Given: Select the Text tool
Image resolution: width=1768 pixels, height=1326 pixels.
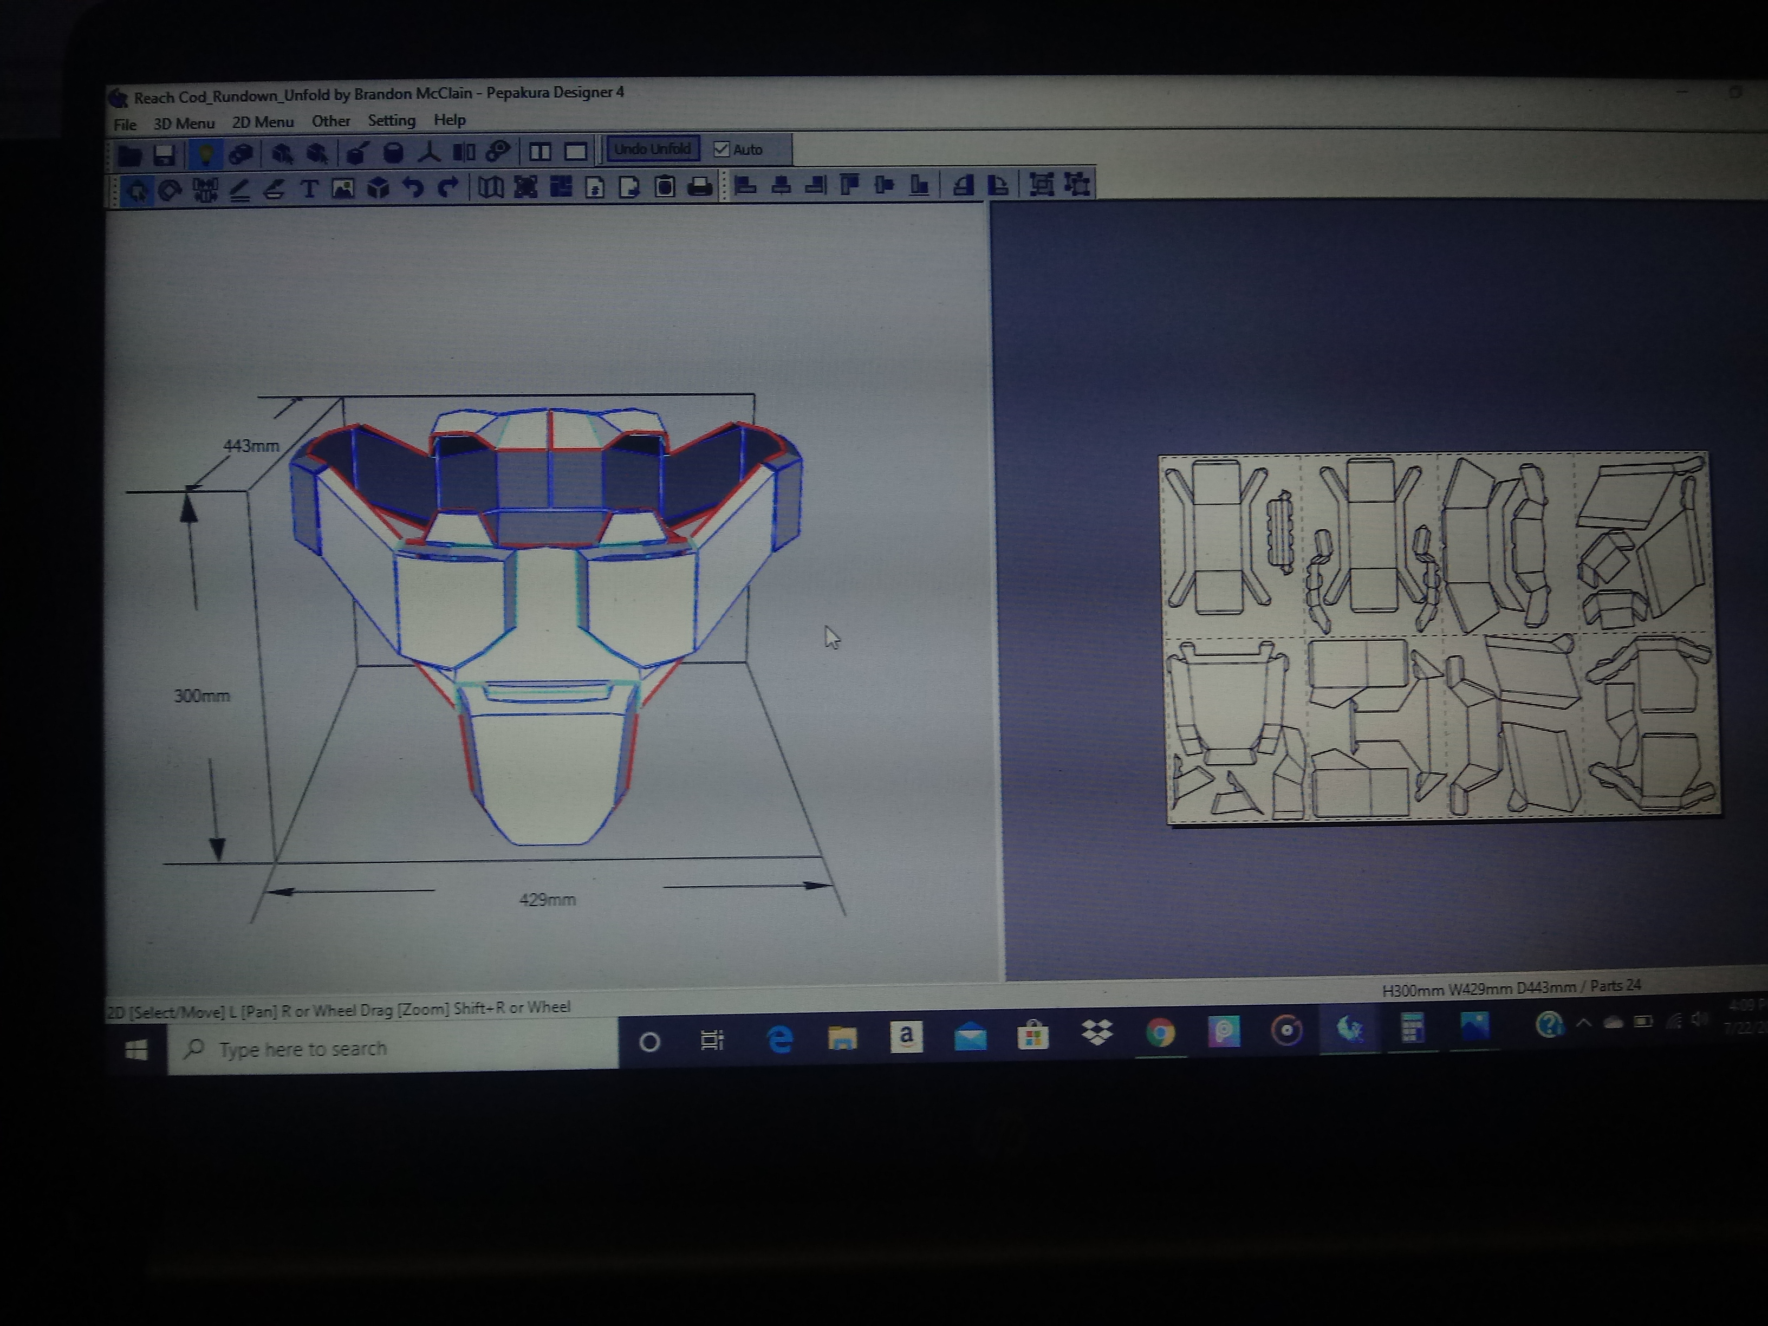Looking at the screenshot, I should [309, 190].
